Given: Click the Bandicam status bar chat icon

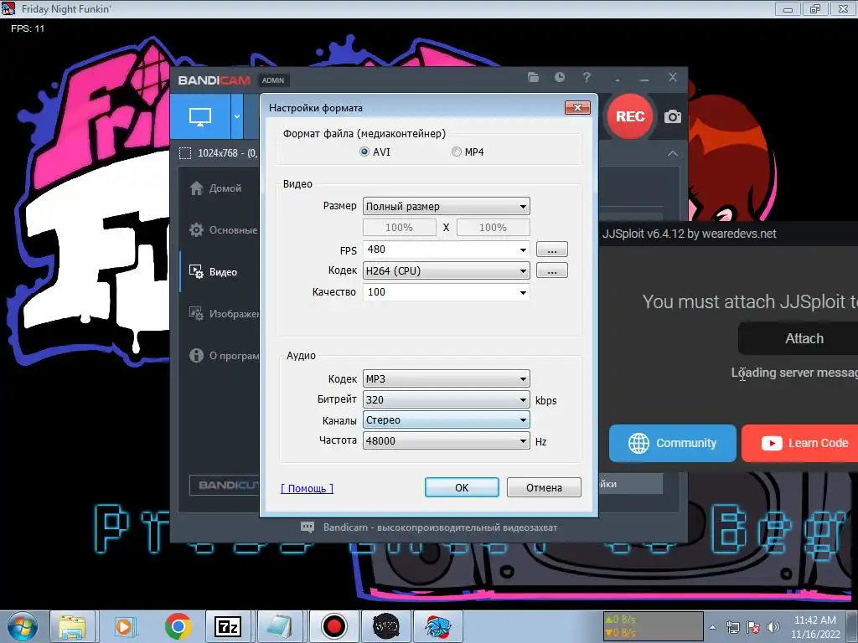Looking at the screenshot, I should (308, 527).
